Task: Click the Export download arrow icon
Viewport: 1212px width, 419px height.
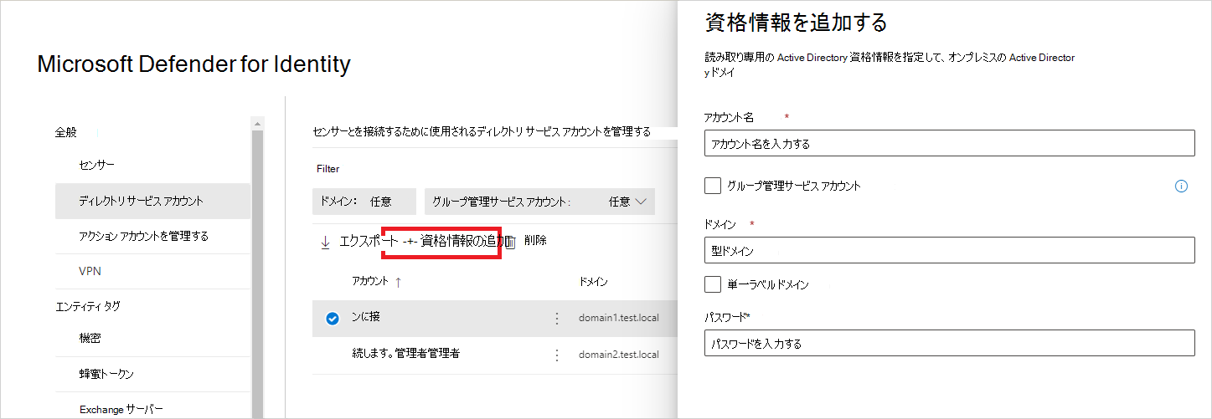Action: (325, 242)
